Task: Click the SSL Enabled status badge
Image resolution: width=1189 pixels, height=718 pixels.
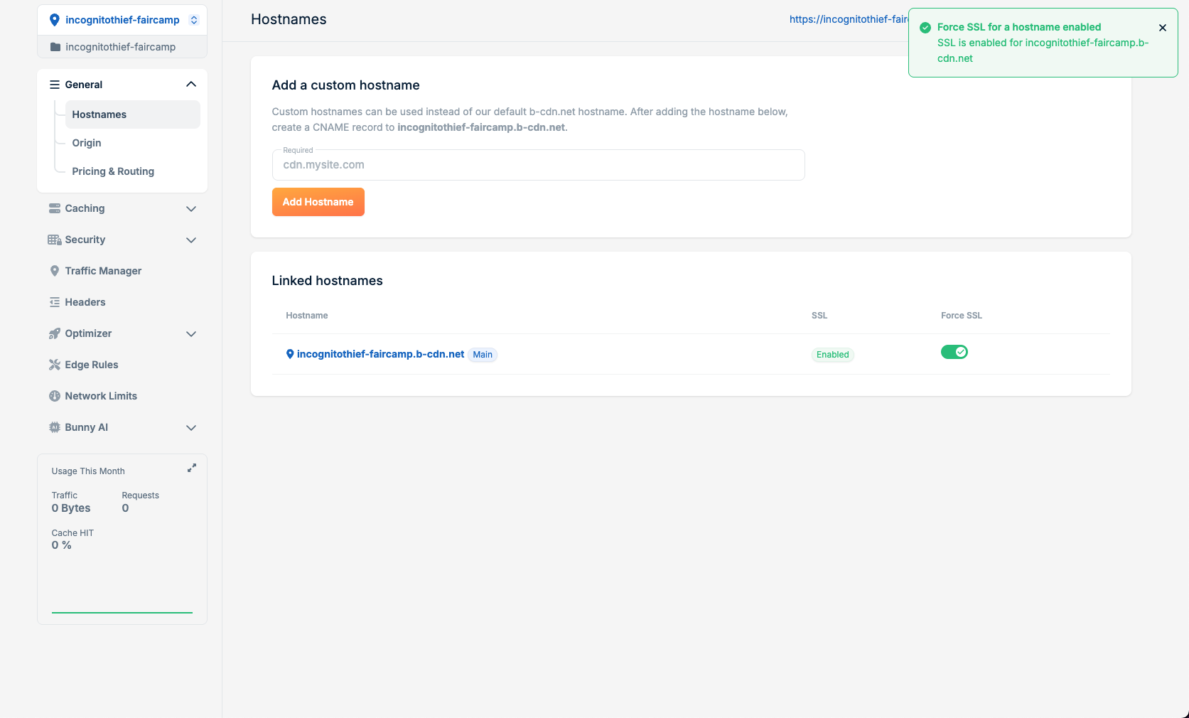Action: click(x=832, y=355)
